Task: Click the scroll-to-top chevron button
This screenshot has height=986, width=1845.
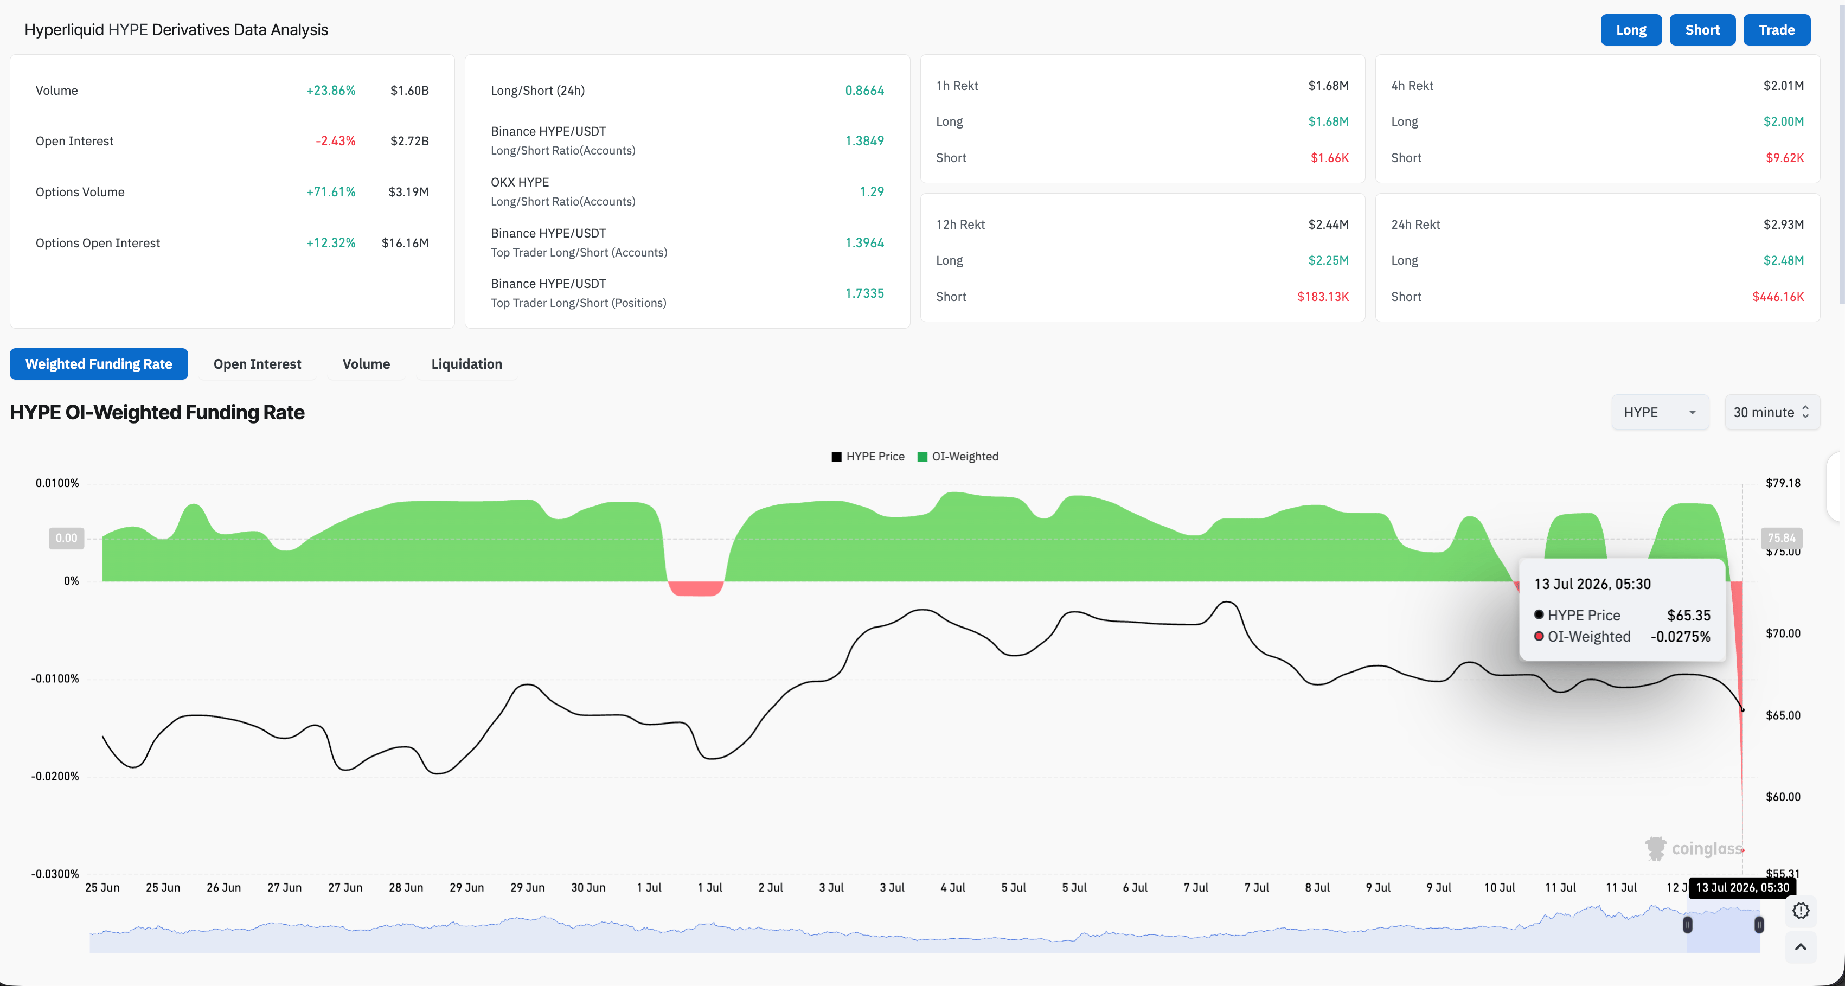Action: coord(1801,946)
